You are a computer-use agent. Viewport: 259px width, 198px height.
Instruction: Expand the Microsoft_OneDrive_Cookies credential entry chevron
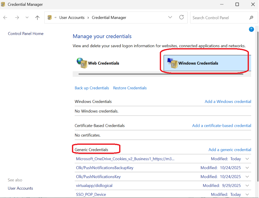(247, 159)
